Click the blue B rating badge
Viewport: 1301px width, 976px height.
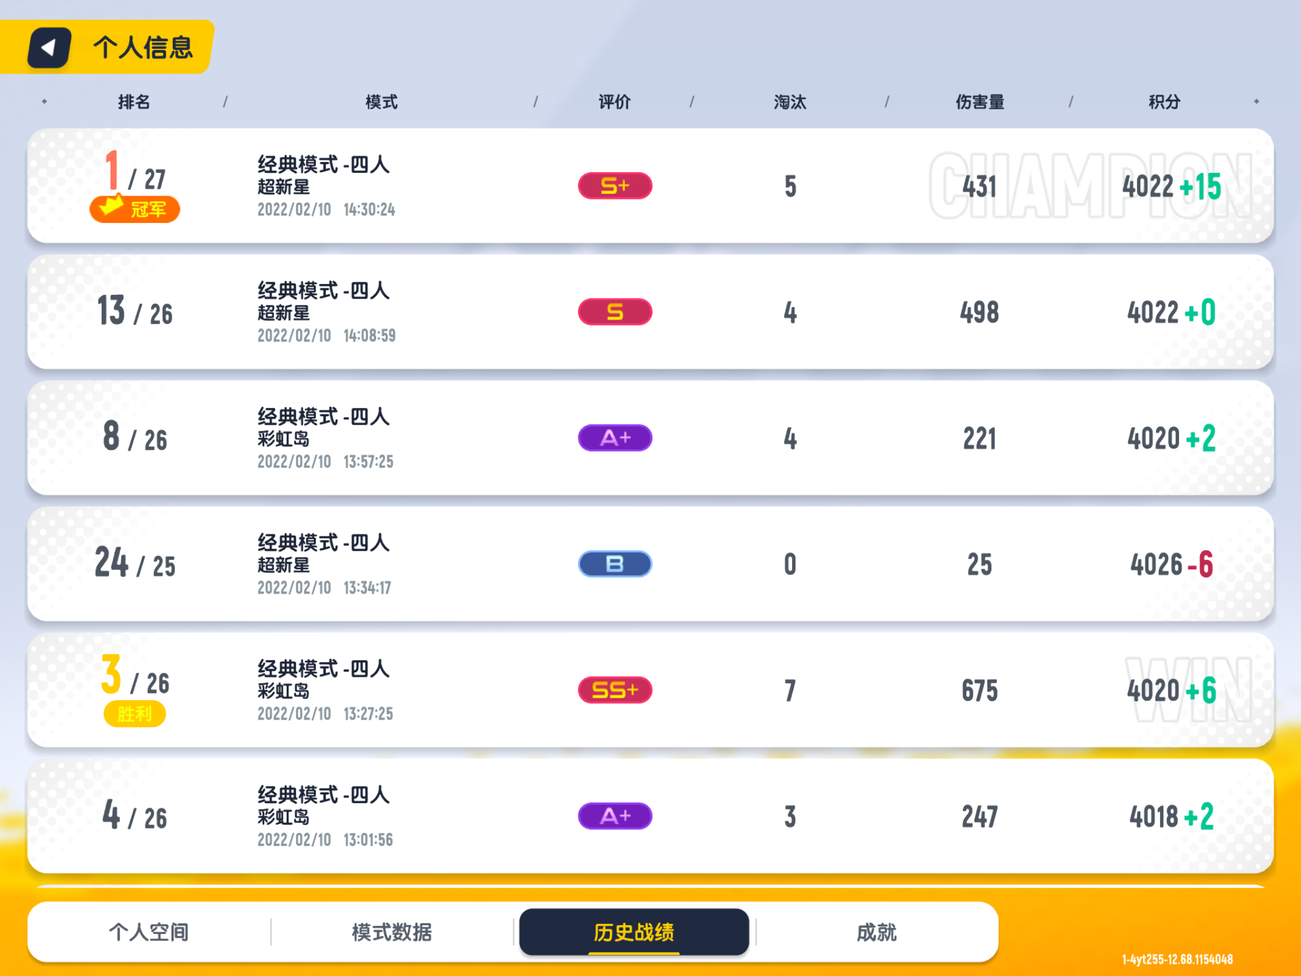pyautogui.click(x=615, y=564)
